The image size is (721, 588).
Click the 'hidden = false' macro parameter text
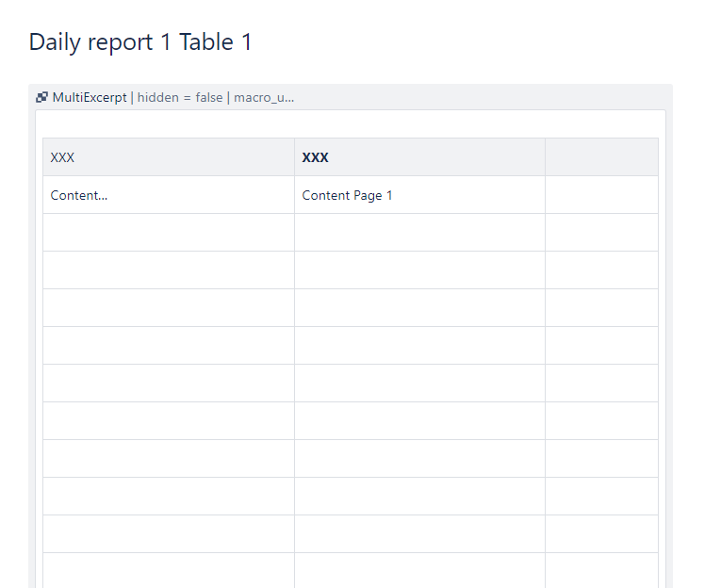pos(180,97)
